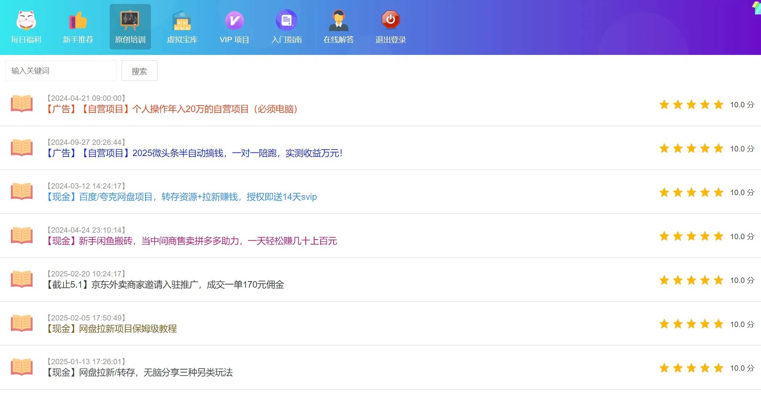Click the 2024-04-21 09:00:00 timestamp
The width and height of the screenshot is (761, 400).
tap(86, 98)
